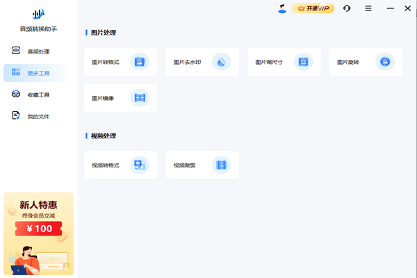
Task: Open the 音频处理 sidebar section
Action: [x=38, y=51]
